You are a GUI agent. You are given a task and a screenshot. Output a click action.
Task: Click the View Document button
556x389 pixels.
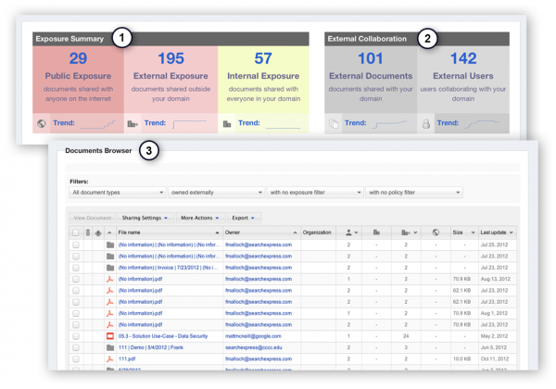tap(93, 218)
